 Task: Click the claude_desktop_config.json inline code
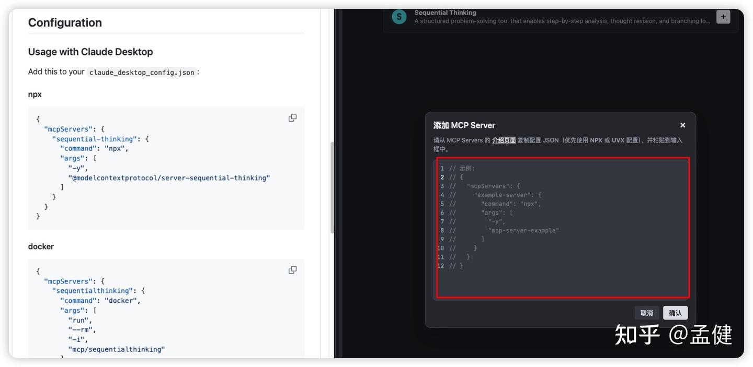click(x=142, y=73)
